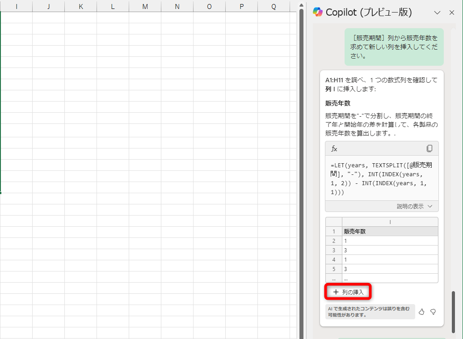Select the generated formula text area
This screenshot has height=339, width=463.
[381, 178]
